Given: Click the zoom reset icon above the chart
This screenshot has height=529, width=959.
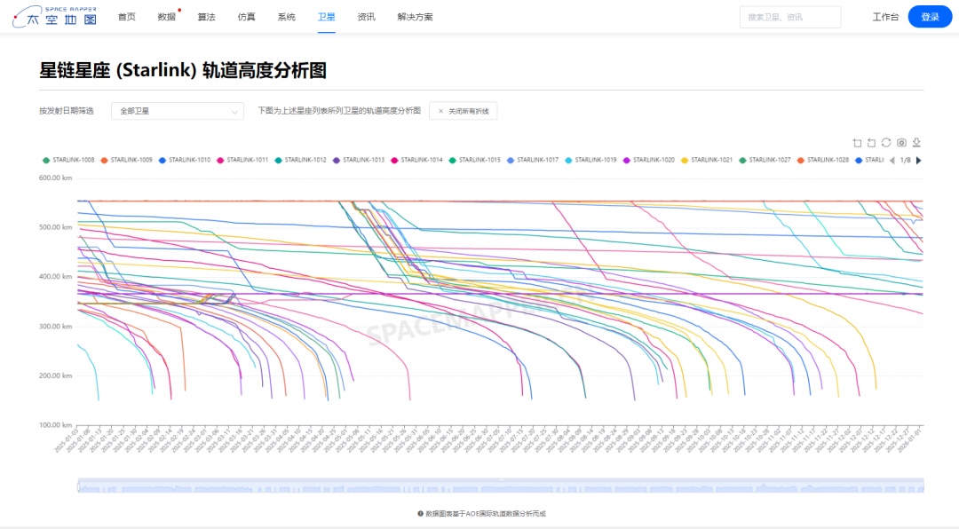Looking at the screenshot, I should pyautogui.click(x=872, y=143).
